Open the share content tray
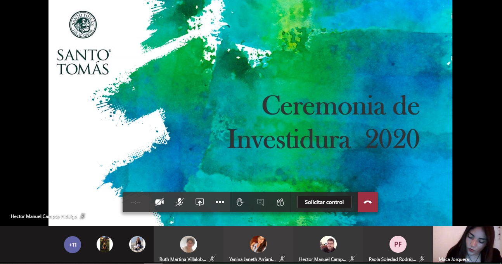This screenshot has height=264, width=502. pos(200,202)
